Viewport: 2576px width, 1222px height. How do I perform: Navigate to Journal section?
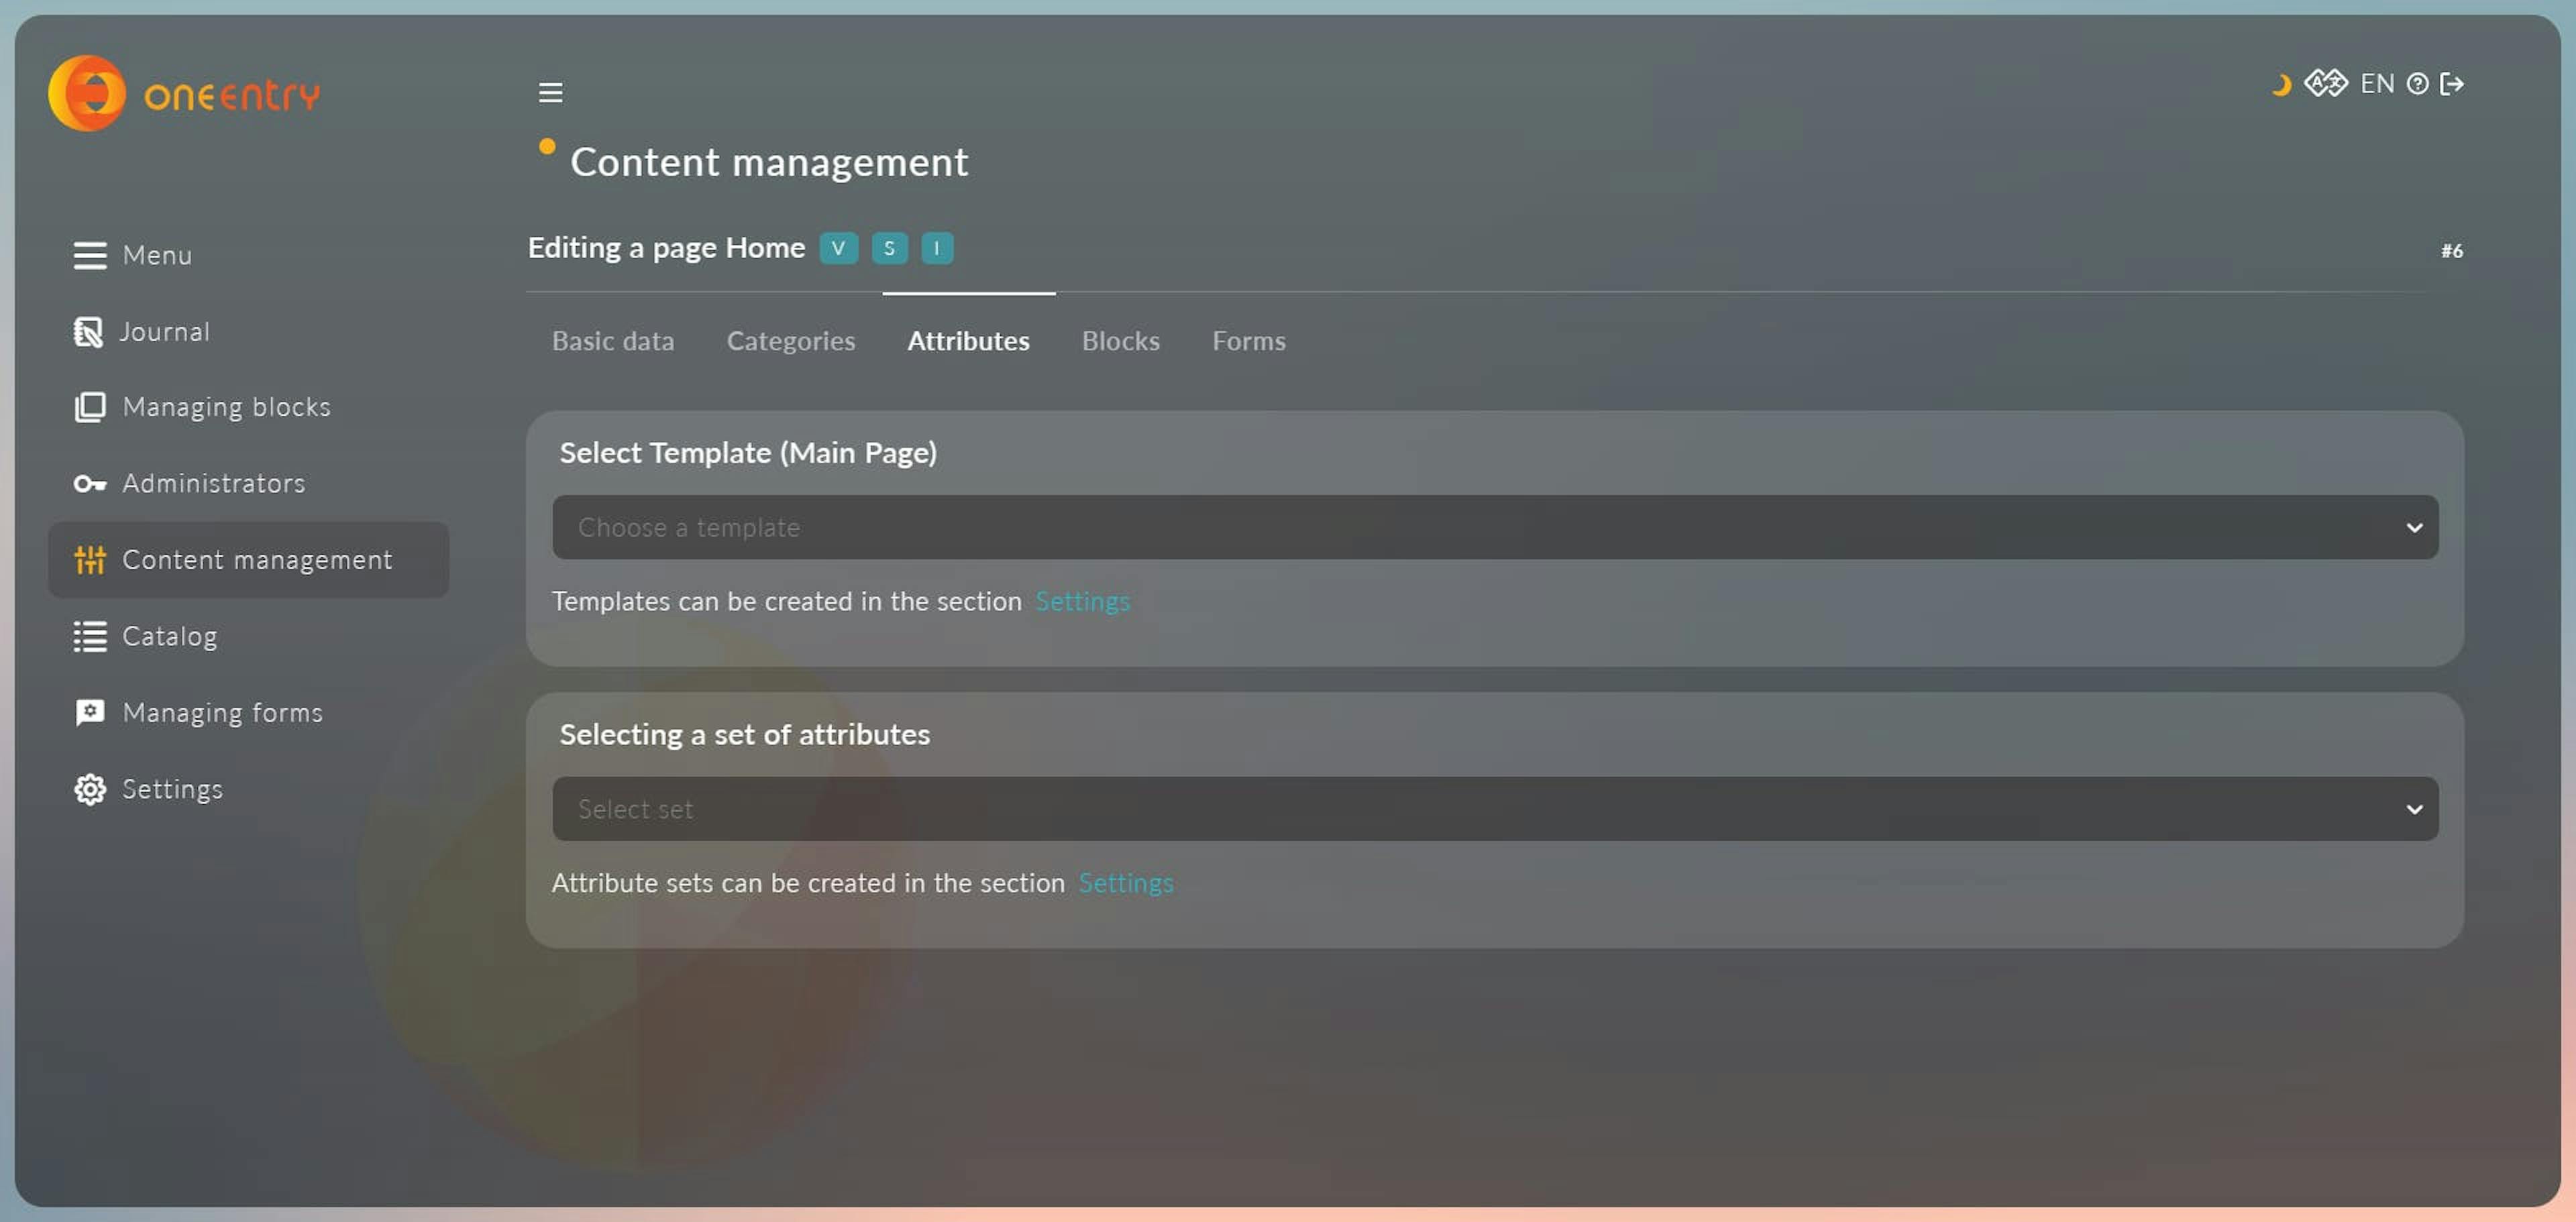click(166, 330)
